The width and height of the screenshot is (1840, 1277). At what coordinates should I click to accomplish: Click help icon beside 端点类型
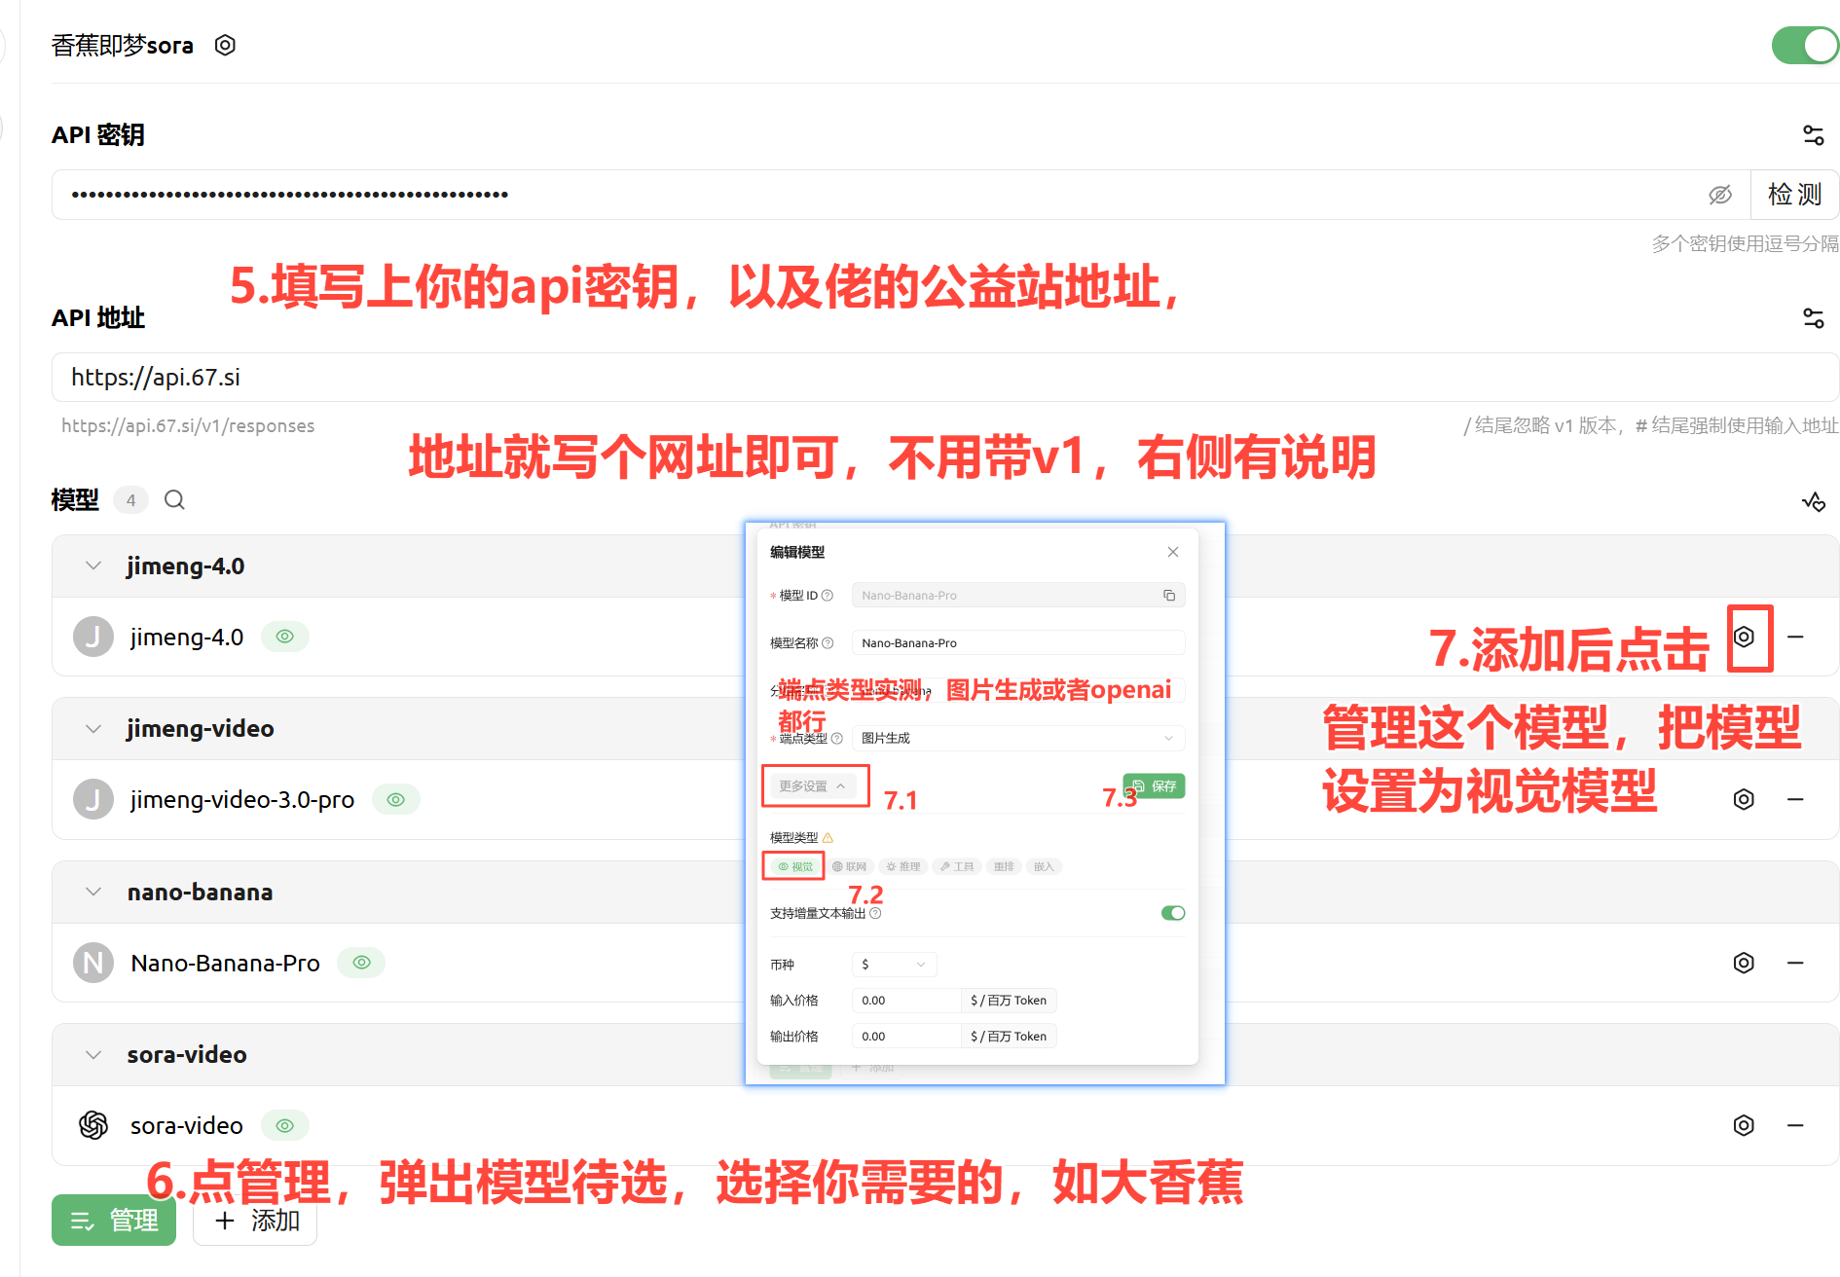[x=836, y=739]
